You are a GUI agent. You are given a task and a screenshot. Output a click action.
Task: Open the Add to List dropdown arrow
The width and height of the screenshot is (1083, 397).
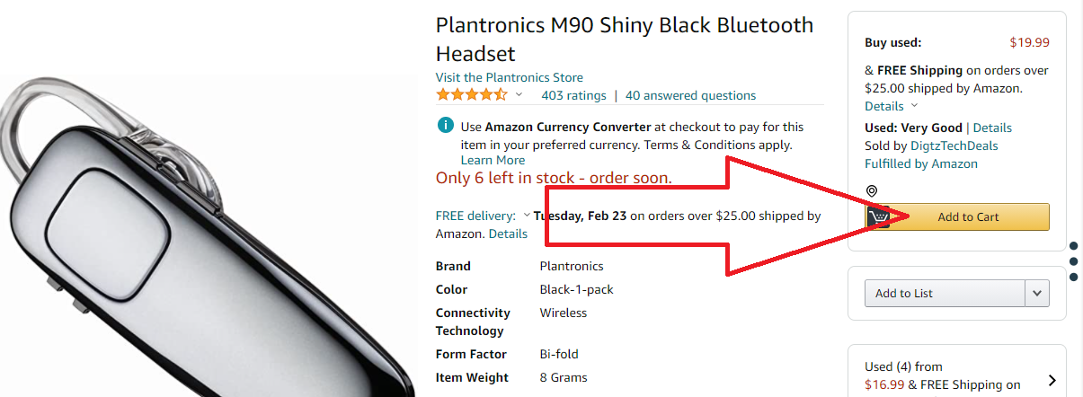point(1037,293)
